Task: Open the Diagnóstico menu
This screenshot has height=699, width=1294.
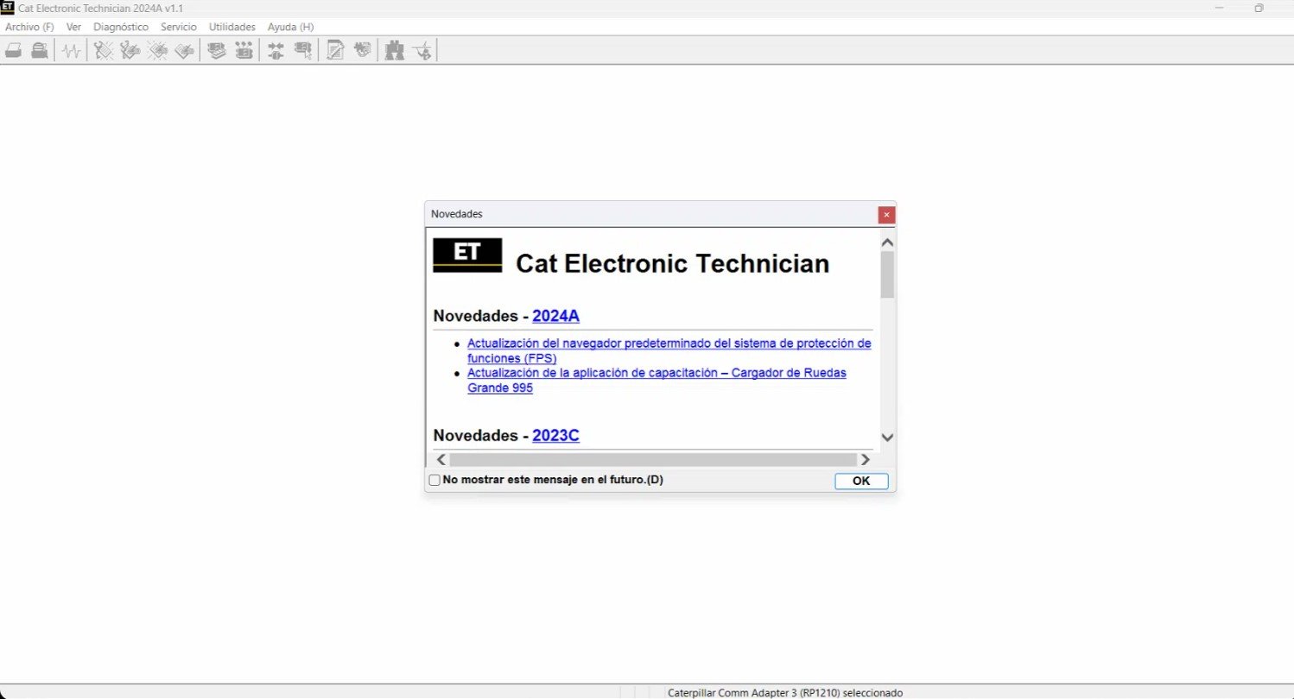Action: tap(121, 27)
